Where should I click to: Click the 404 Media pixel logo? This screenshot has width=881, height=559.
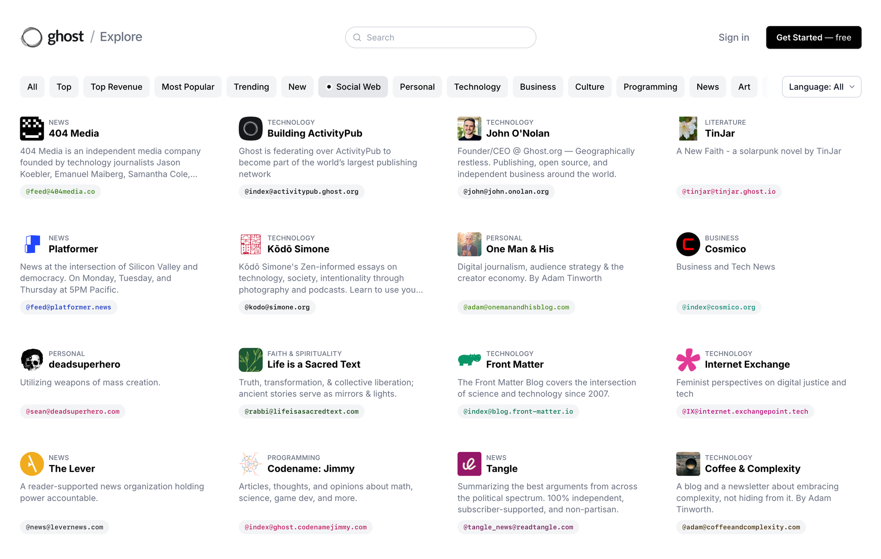pyautogui.click(x=32, y=129)
